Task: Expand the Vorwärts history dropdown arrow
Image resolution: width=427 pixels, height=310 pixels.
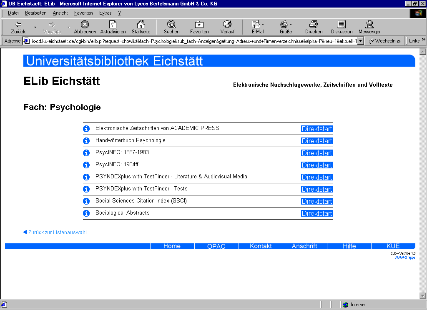Action: pos(69,27)
